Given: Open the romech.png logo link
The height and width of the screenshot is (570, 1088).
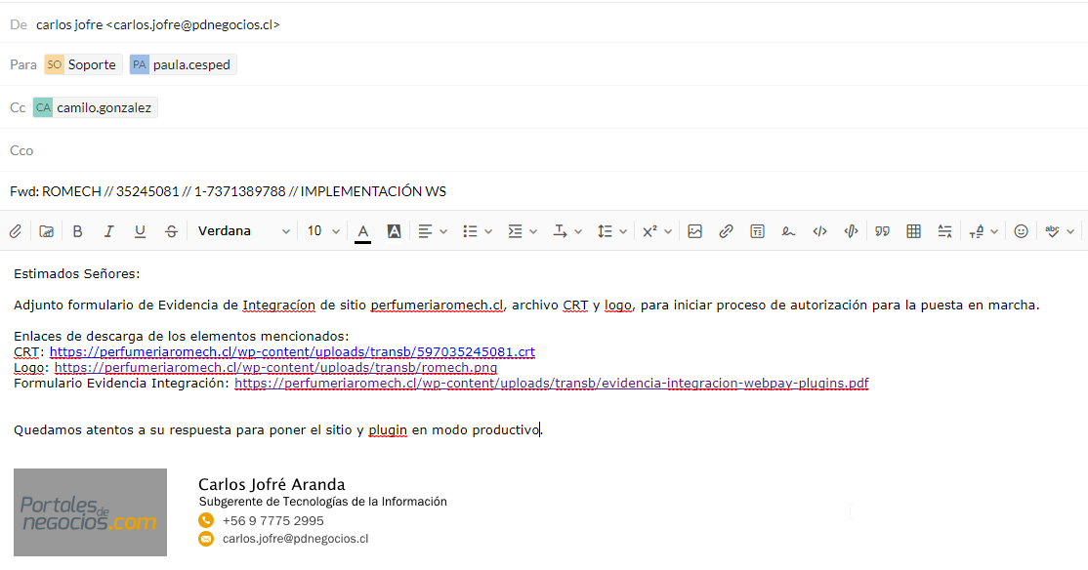Looking at the screenshot, I should [275, 368].
